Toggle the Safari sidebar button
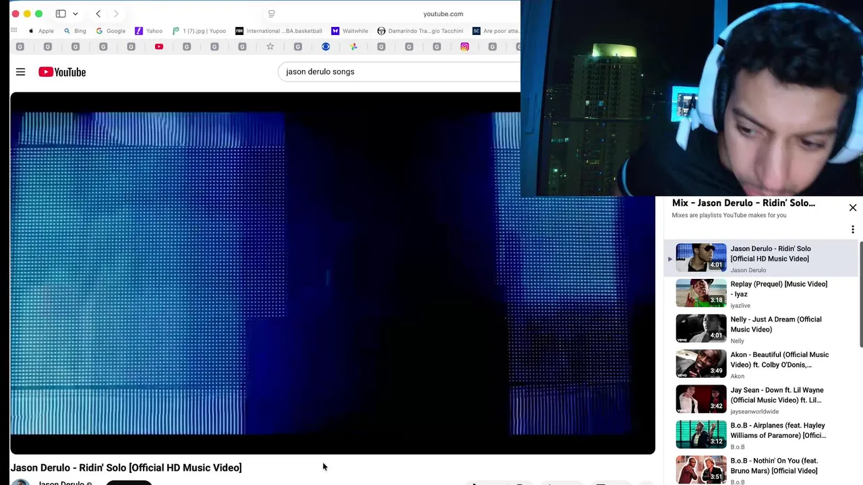863x485 pixels. (61, 13)
